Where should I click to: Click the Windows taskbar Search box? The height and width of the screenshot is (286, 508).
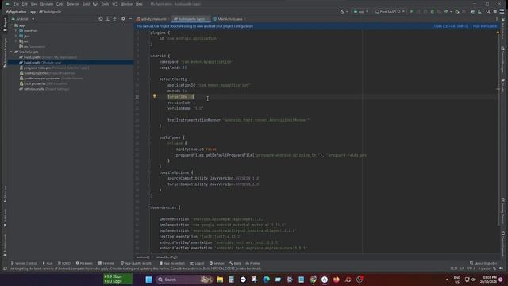click(x=183, y=280)
